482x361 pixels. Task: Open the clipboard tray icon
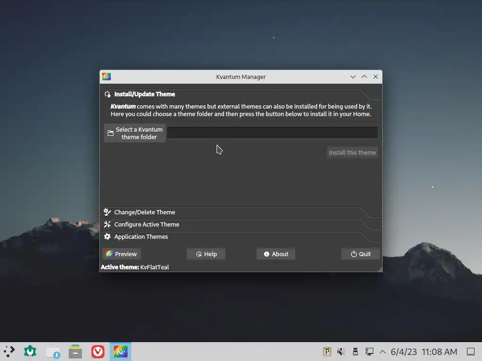tap(327, 352)
